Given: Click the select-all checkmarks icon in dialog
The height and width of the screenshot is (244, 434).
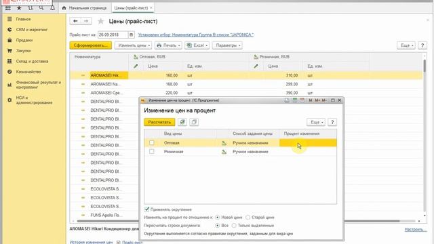Looking at the screenshot, I should (182, 122).
